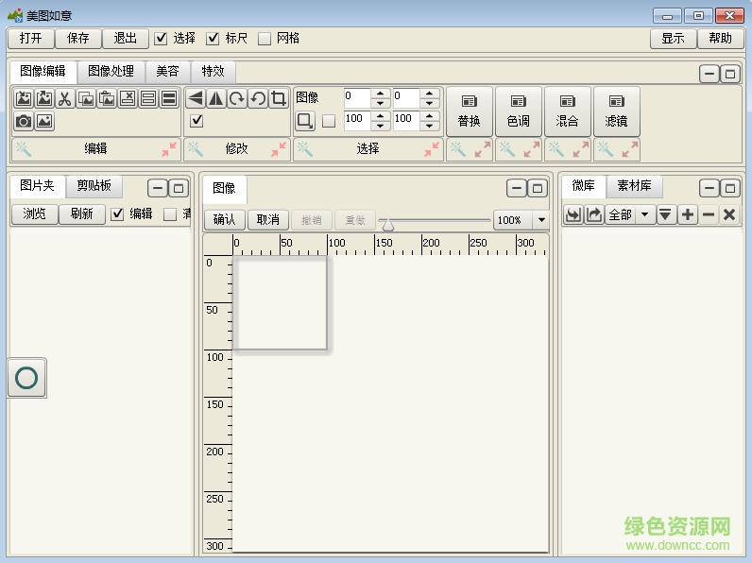Screen dimensions: 752x563
Task: Select the crop tool icon
Action: click(x=279, y=99)
